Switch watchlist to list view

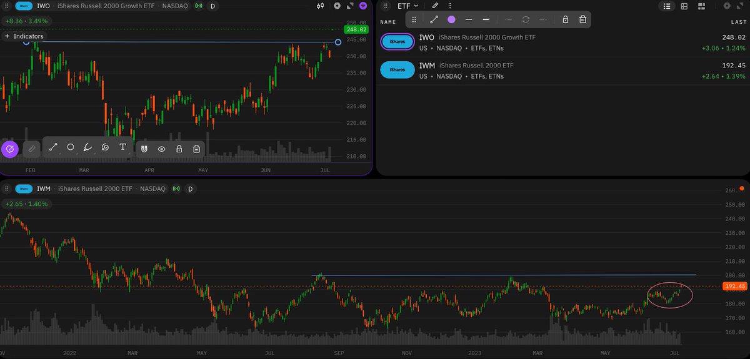pyautogui.click(x=667, y=6)
